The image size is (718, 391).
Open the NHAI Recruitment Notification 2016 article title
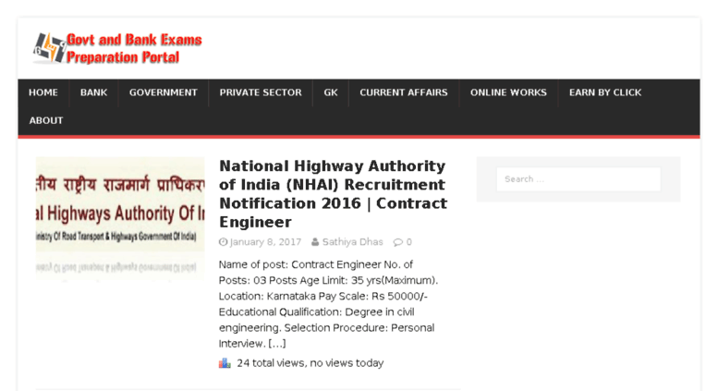333,194
